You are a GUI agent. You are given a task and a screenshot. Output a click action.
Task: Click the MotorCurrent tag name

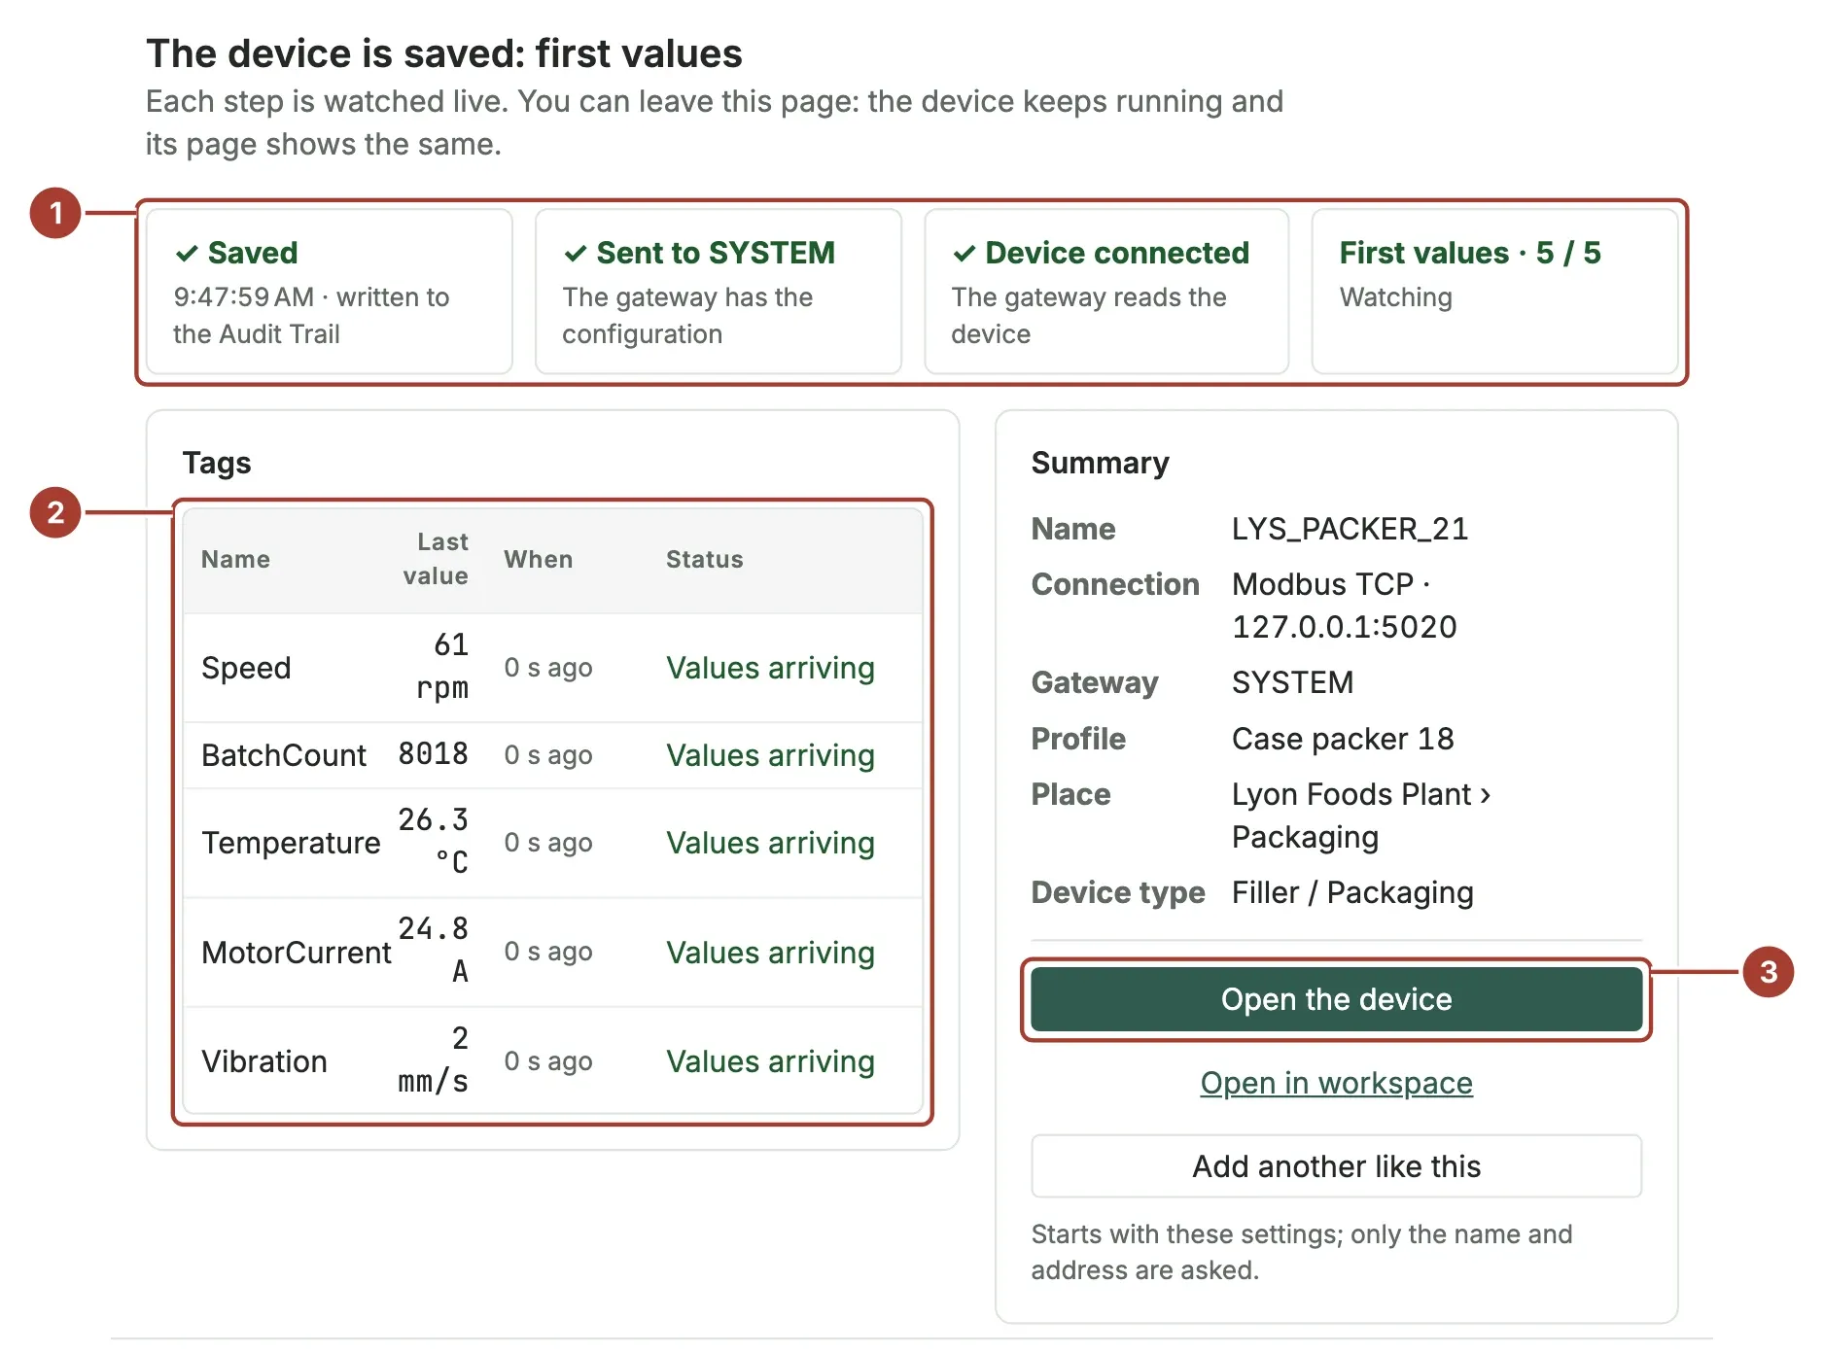pos(296,953)
